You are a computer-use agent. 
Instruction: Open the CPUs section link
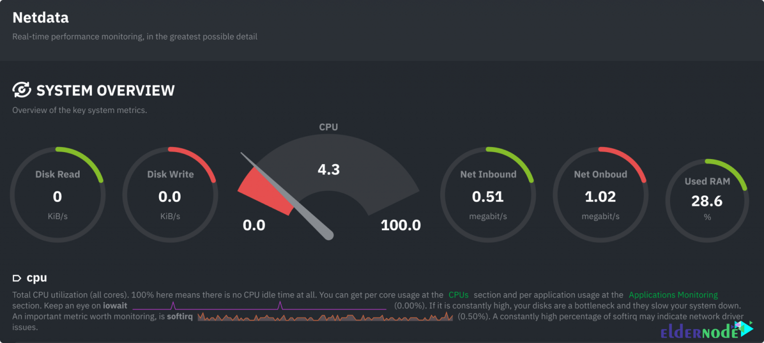[459, 295]
